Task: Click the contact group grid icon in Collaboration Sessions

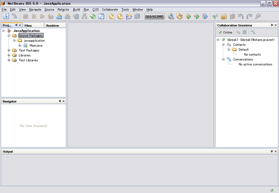Action: click(245, 32)
